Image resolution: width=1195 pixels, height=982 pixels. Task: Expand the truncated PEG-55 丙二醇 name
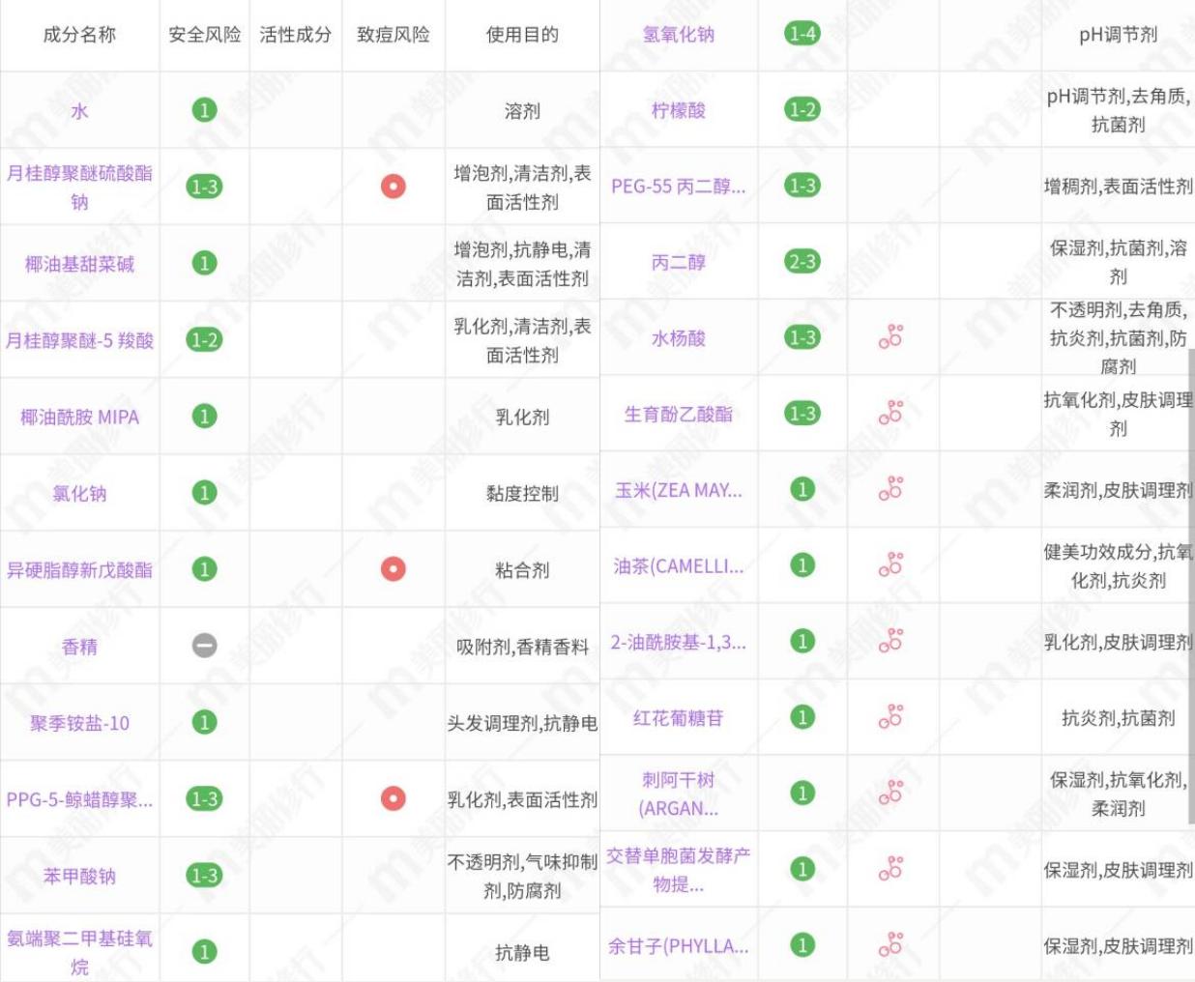pos(679,184)
